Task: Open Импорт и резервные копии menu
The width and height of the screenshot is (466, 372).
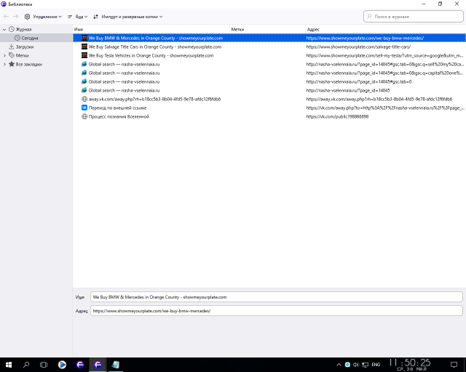Action: coord(128,17)
